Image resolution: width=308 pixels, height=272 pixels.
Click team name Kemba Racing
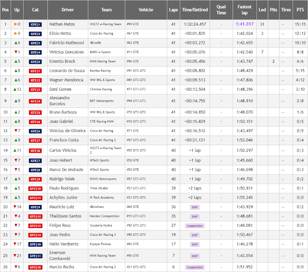tap(100, 70)
